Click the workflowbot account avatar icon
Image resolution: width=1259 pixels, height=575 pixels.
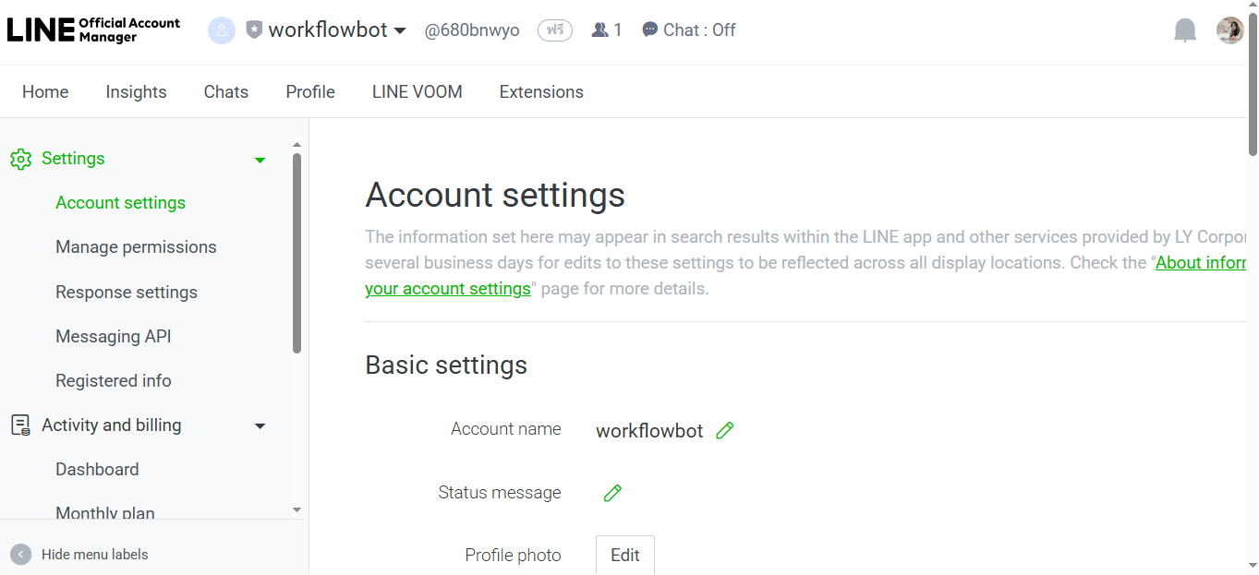click(x=222, y=30)
